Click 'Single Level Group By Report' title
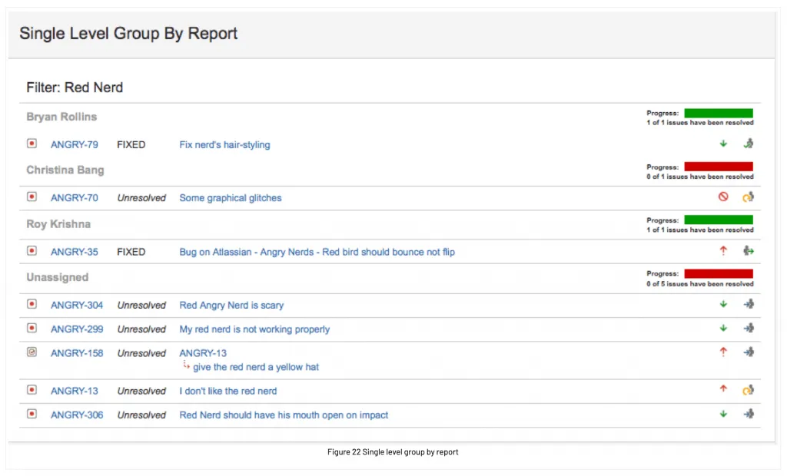The width and height of the screenshot is (787, 476). 128,33
